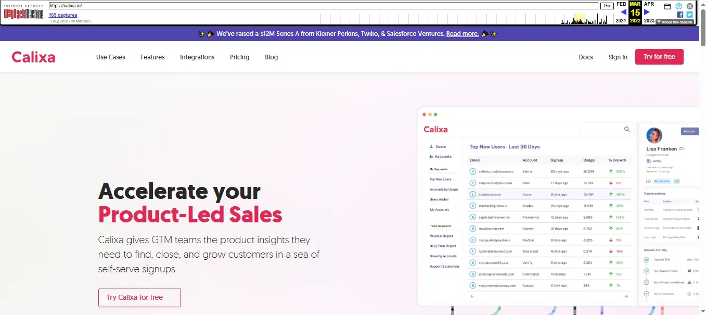Open the Wayback help question mark icon
The height and width of the screenshot is (315, 706).
tap(678, 6)
